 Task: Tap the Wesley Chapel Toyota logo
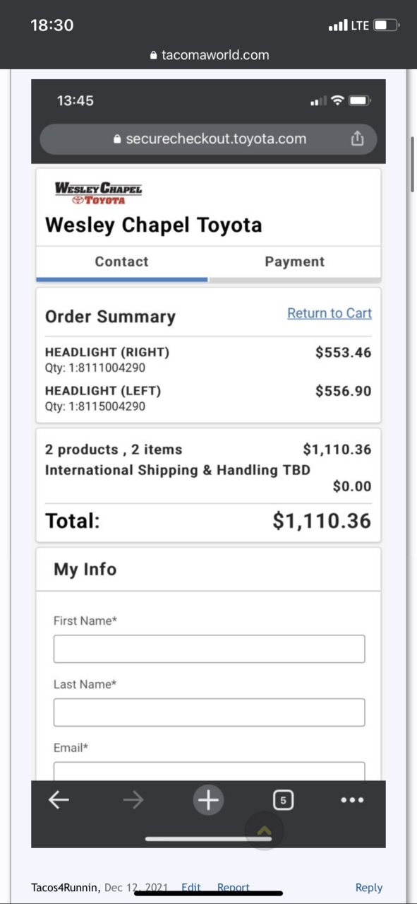coord(99,193)
